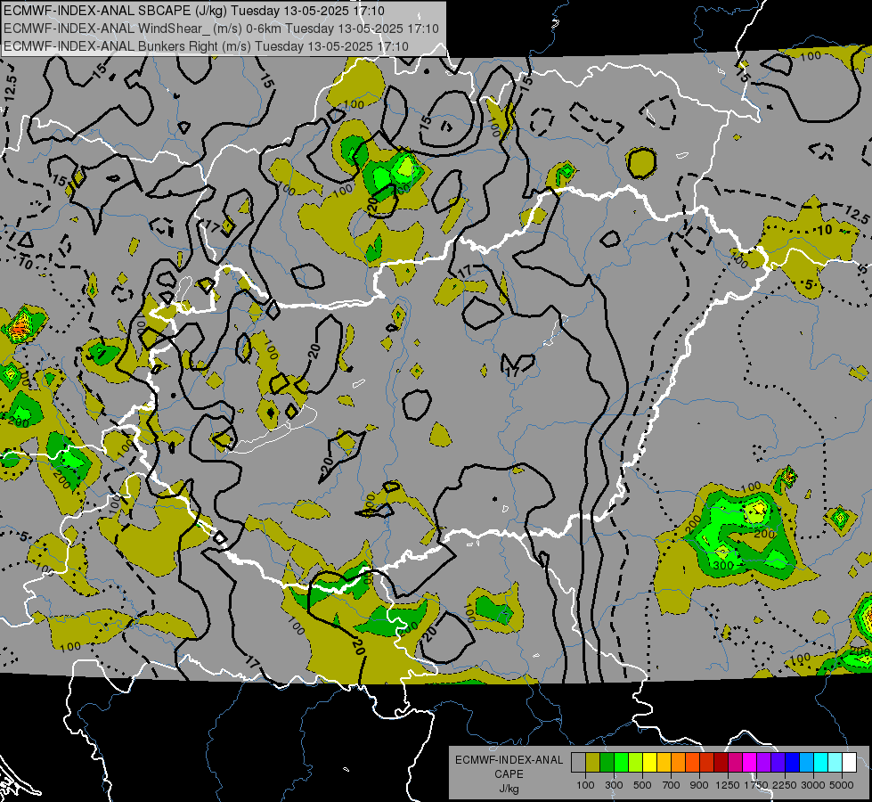The height and width of the screenshot is (802, 872).
Task: Click the SBCAPE (J/kg) title line
Action: point(193,11)
